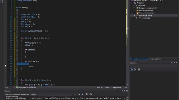The width and height of the screenshot is (179, 100).
Task: Click the if (dir == 0;) line
Action: click(x=32, y=61)
